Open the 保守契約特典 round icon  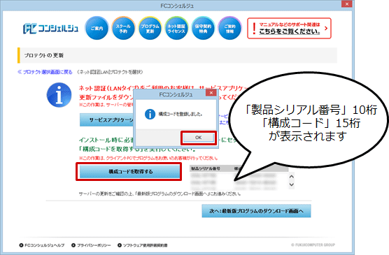coord(203,28)
